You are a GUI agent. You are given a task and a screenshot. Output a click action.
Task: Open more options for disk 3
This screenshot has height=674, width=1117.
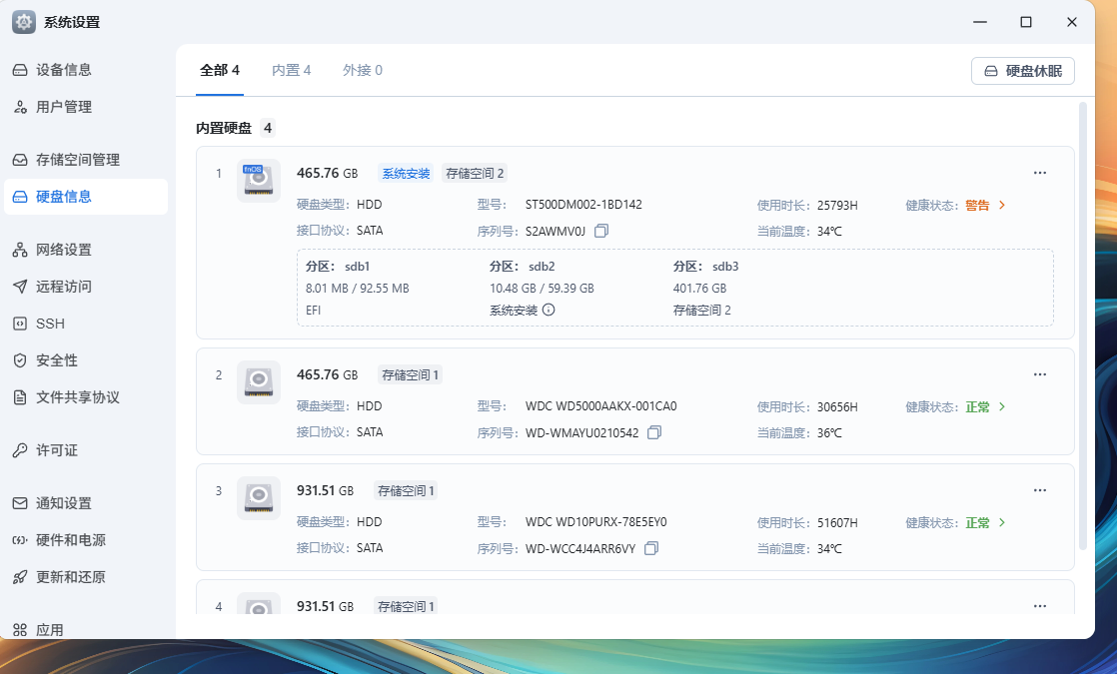1039,490
